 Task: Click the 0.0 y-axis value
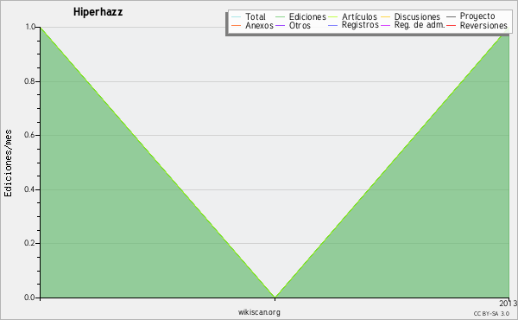(x=30, y=298)
